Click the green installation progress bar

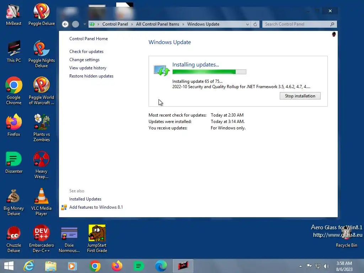(x=209, y=72)
